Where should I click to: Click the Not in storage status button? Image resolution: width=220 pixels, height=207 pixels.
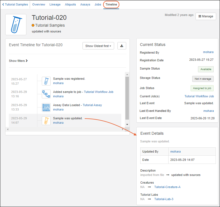(203, 79)
